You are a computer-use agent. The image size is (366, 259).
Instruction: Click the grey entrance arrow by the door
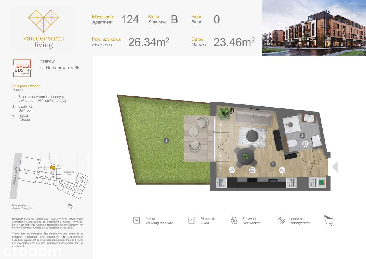(x=335, y=167)
